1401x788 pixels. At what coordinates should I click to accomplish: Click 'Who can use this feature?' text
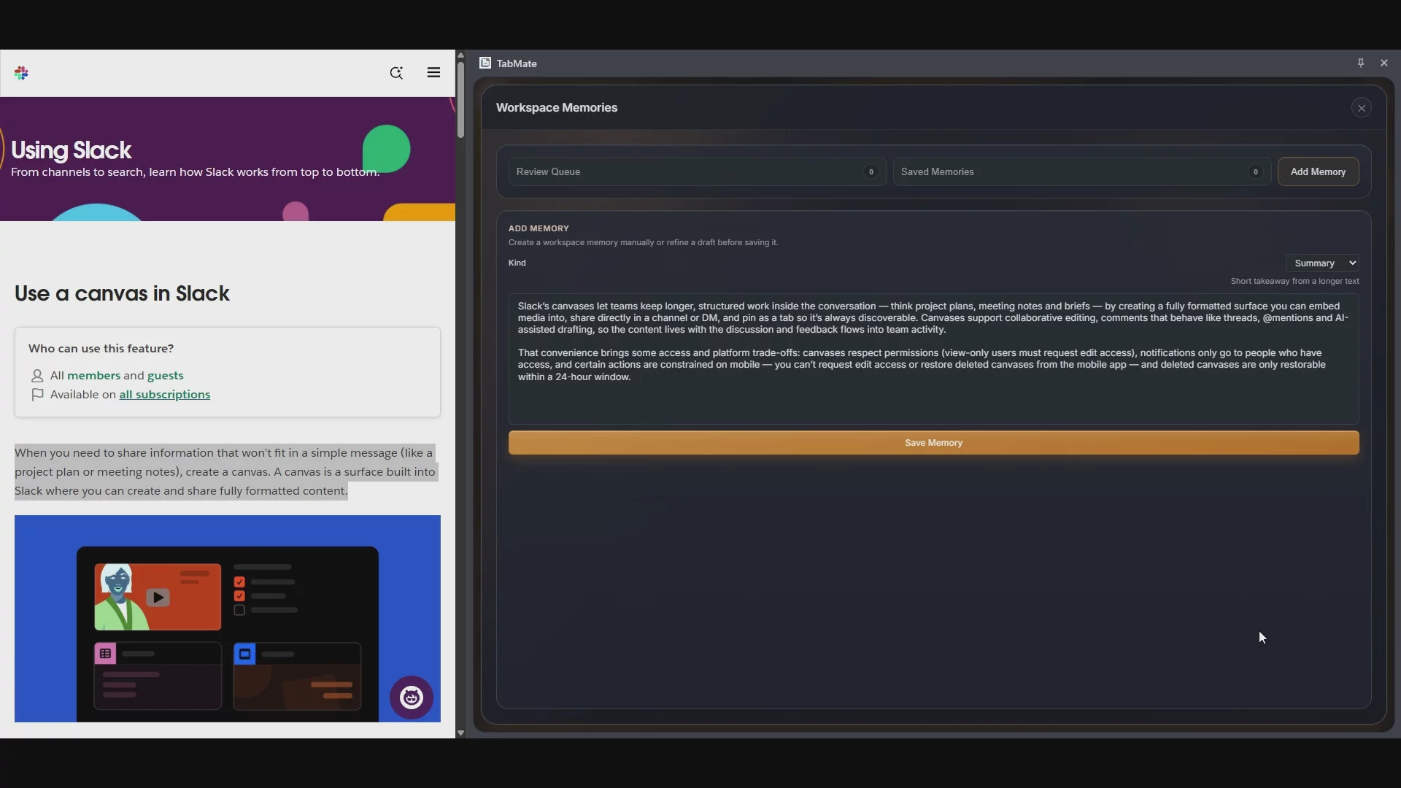pos(101,349)
